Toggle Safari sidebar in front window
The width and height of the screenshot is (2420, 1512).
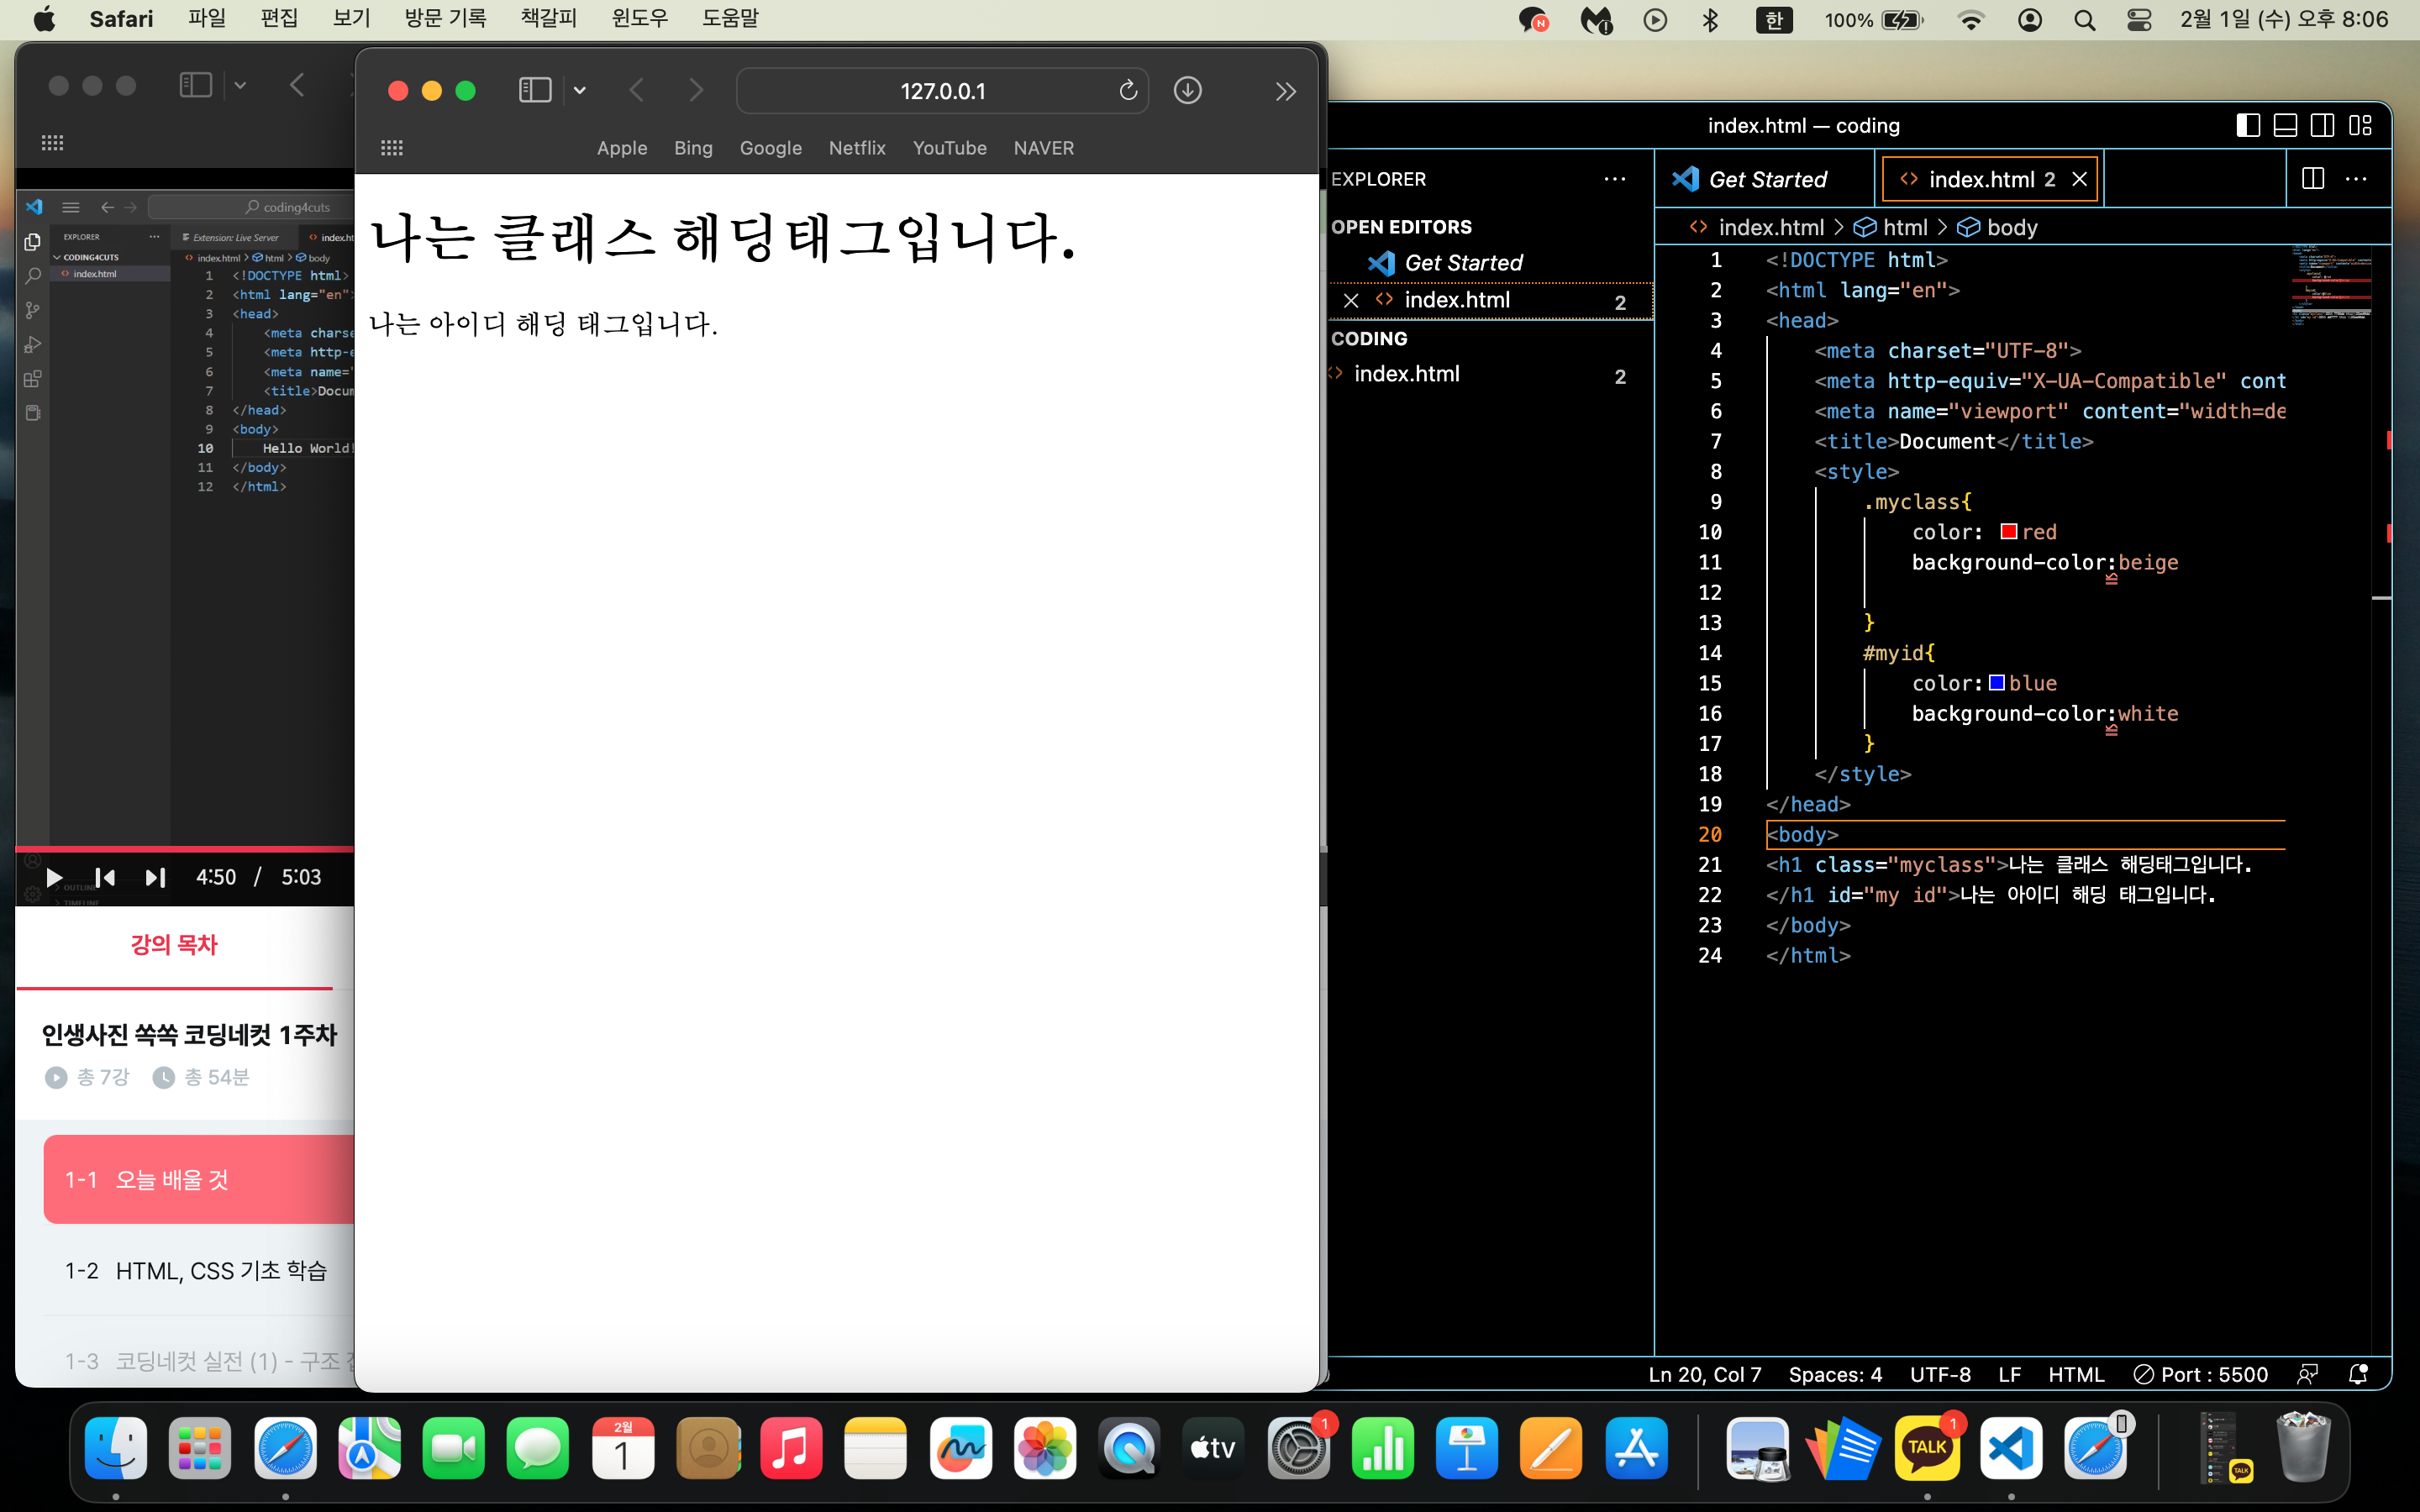tap(535, 91)
